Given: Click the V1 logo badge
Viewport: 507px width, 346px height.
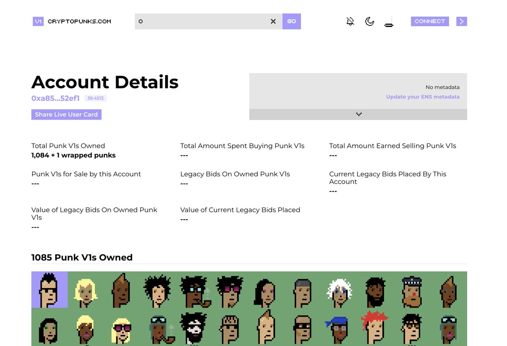Looking at the screenshot, I should point(38,22).
